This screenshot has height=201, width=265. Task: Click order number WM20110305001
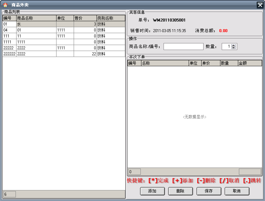pyautogui.click(x=169, y=20)
